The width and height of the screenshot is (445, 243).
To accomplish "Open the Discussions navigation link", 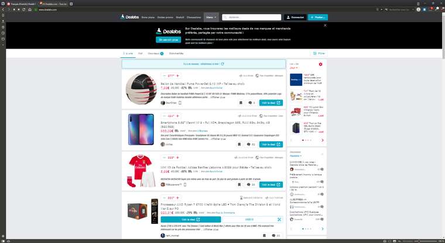I will tap(194, 18).
